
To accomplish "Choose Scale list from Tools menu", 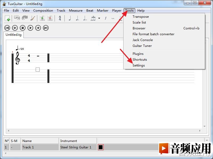I will pos(164,23).
